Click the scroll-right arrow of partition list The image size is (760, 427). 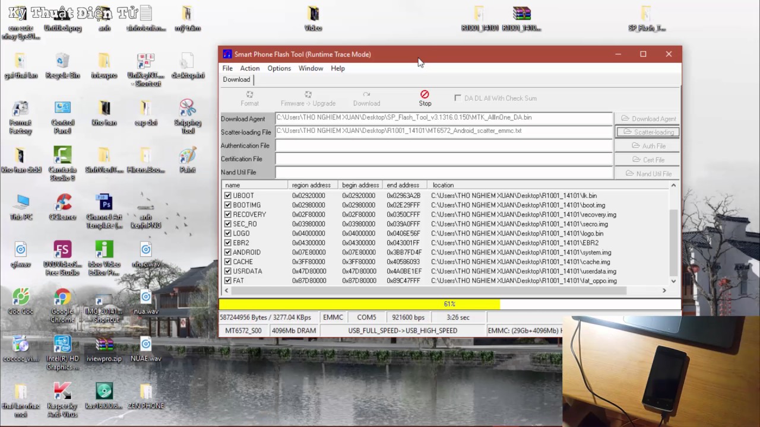click(664, 290)
